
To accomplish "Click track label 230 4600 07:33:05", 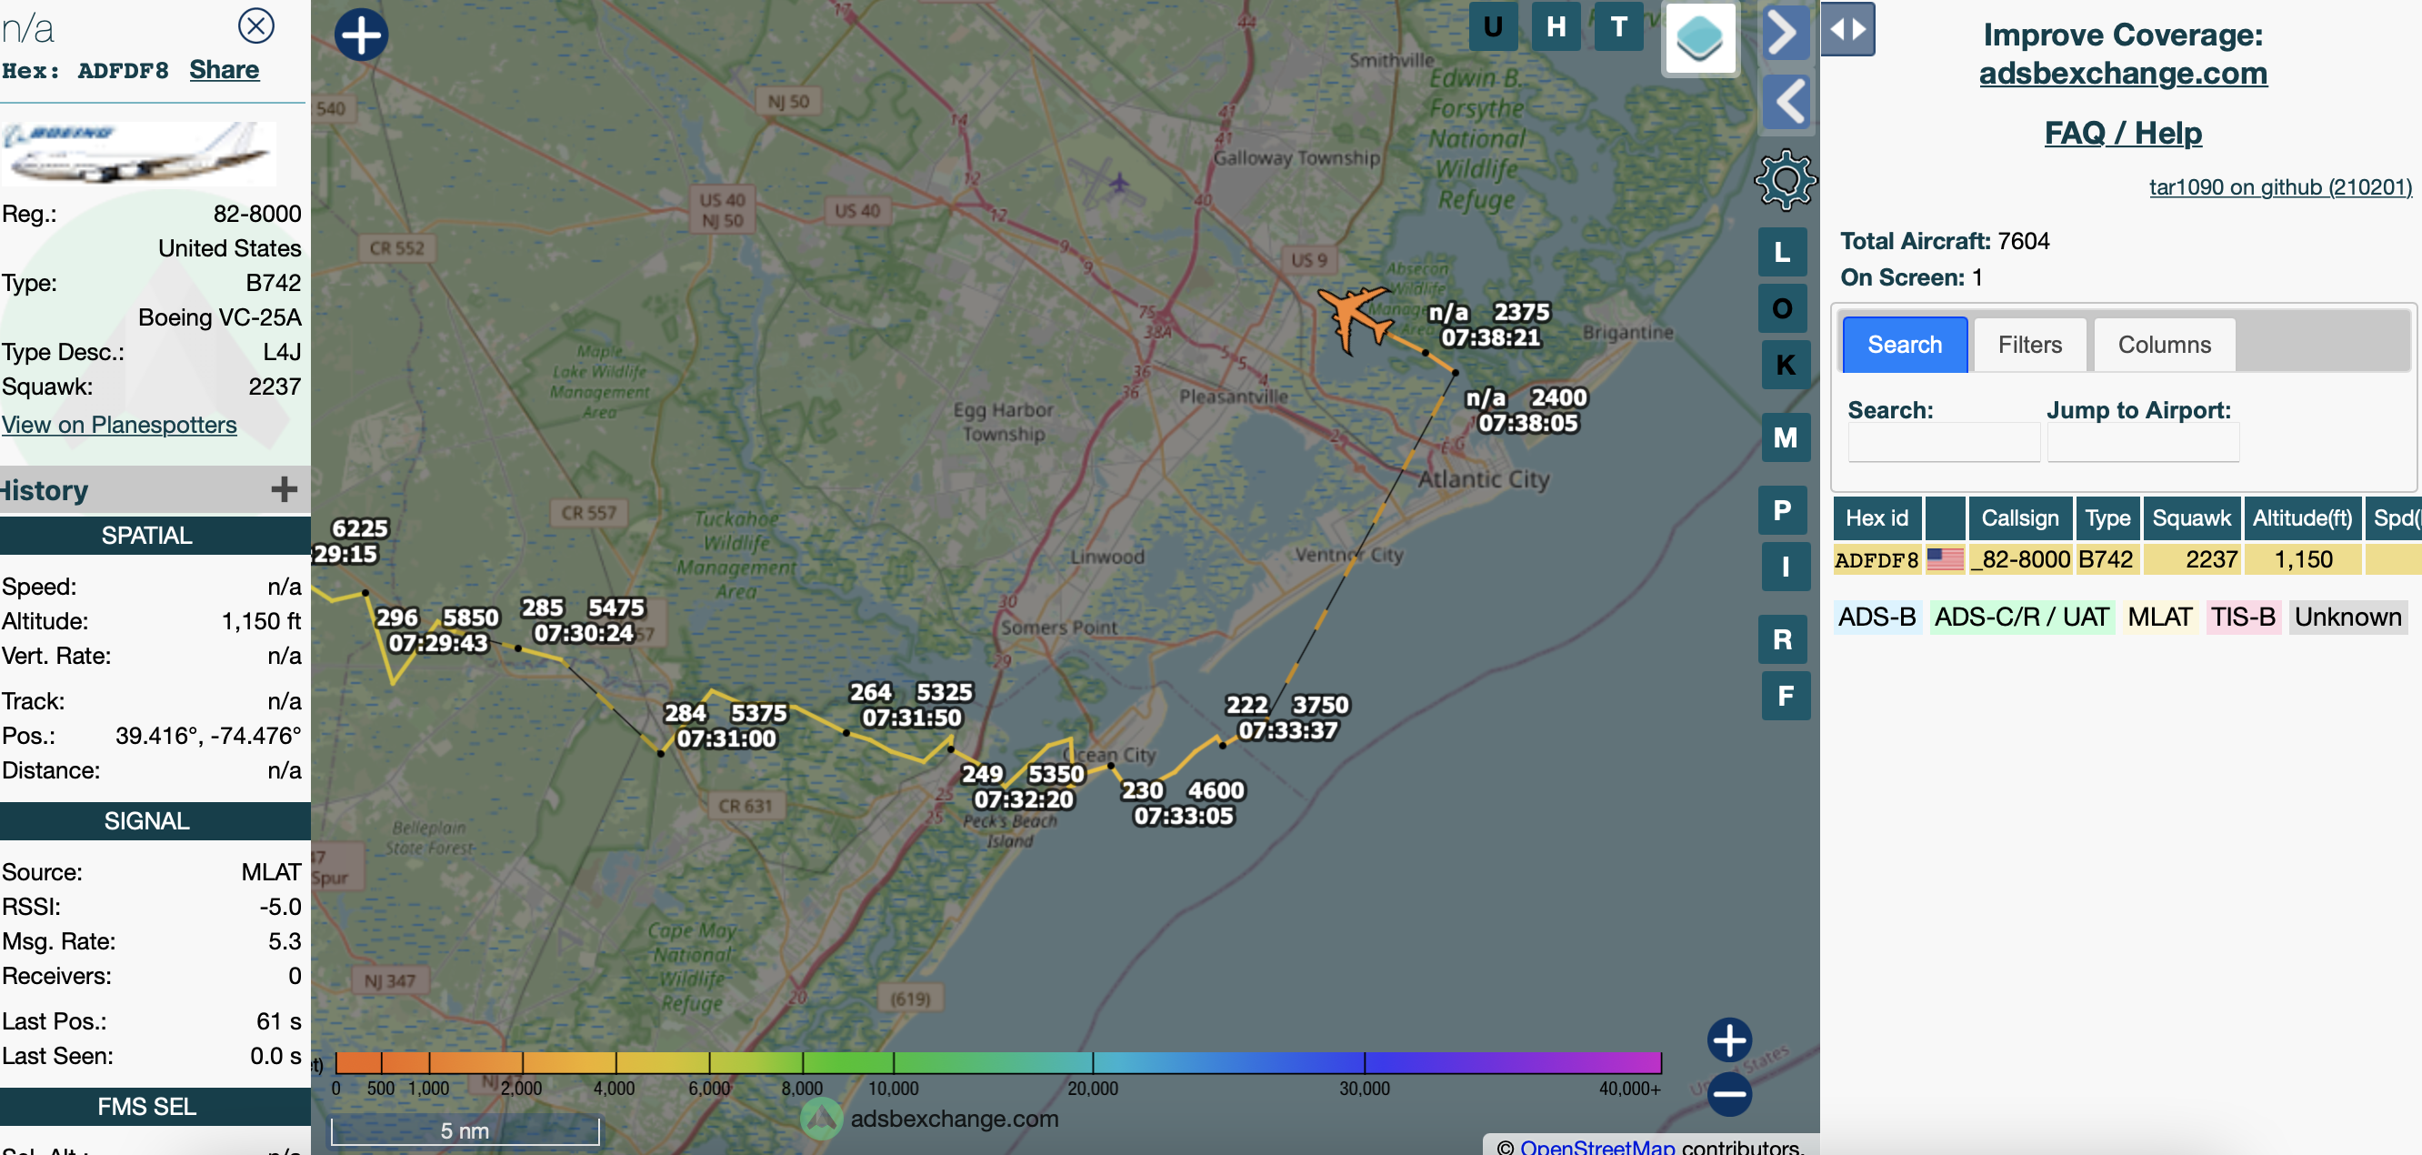I will coord(1183,803).
